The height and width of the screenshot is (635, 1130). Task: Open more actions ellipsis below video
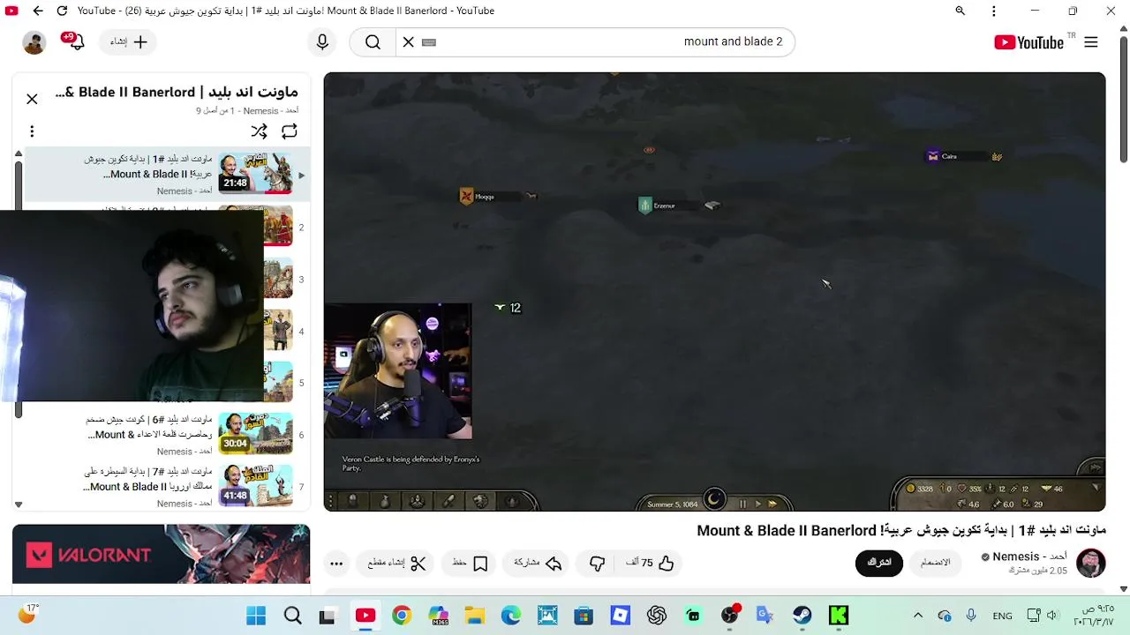pyautogui.click(x=336, y=563)
